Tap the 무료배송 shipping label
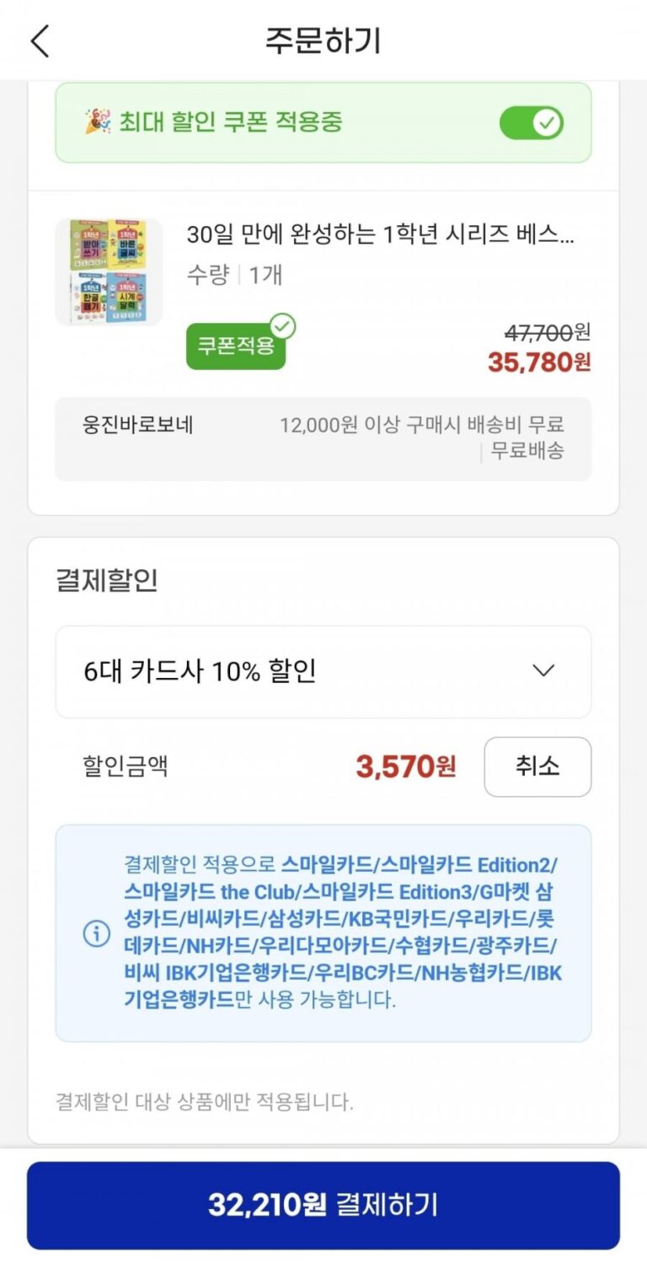Screen dimensions: 647x1263 click(527, 451)
